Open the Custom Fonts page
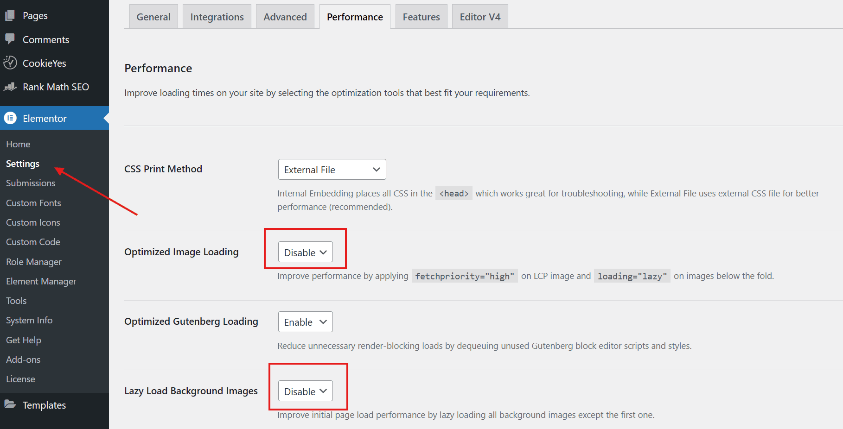The width and height of the screenshot is (843, 429). click(33, 202)
